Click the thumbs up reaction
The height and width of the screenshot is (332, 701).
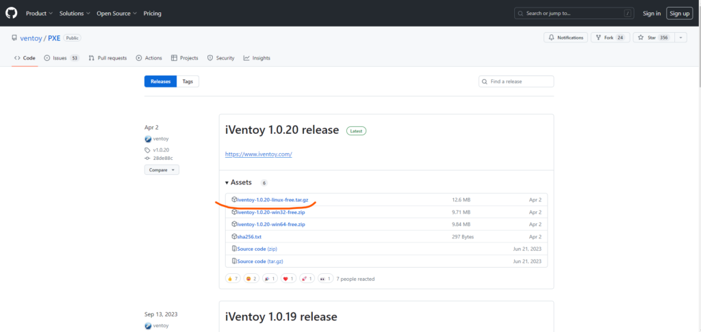click(233, 279)
